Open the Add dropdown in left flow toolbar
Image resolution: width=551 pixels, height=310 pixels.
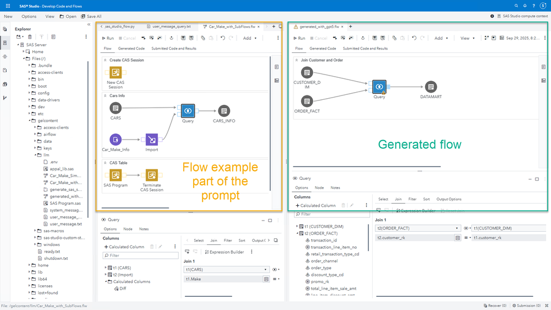point(250,38)
